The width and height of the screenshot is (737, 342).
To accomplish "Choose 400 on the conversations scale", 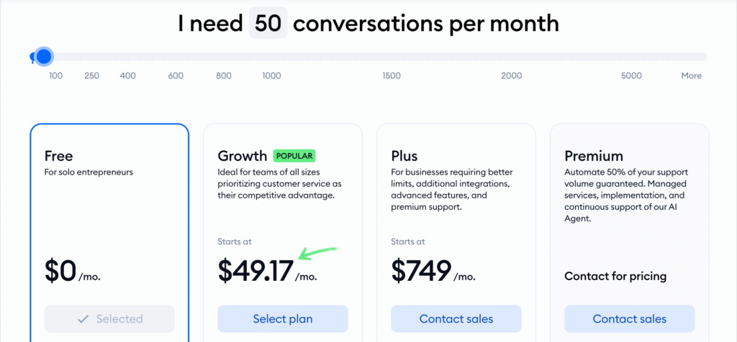I will 128,76.
